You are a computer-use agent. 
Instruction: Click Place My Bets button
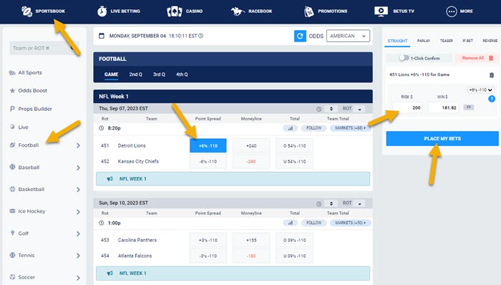pos(442,139)
